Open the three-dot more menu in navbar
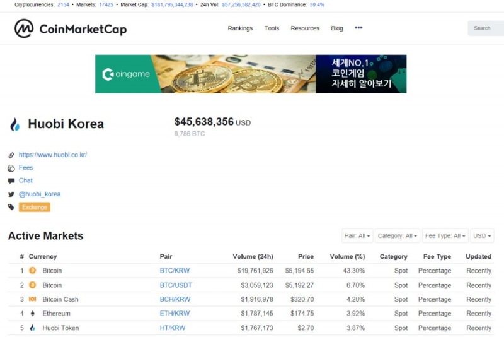The image size is (504, 337). [x=358, y=28]
